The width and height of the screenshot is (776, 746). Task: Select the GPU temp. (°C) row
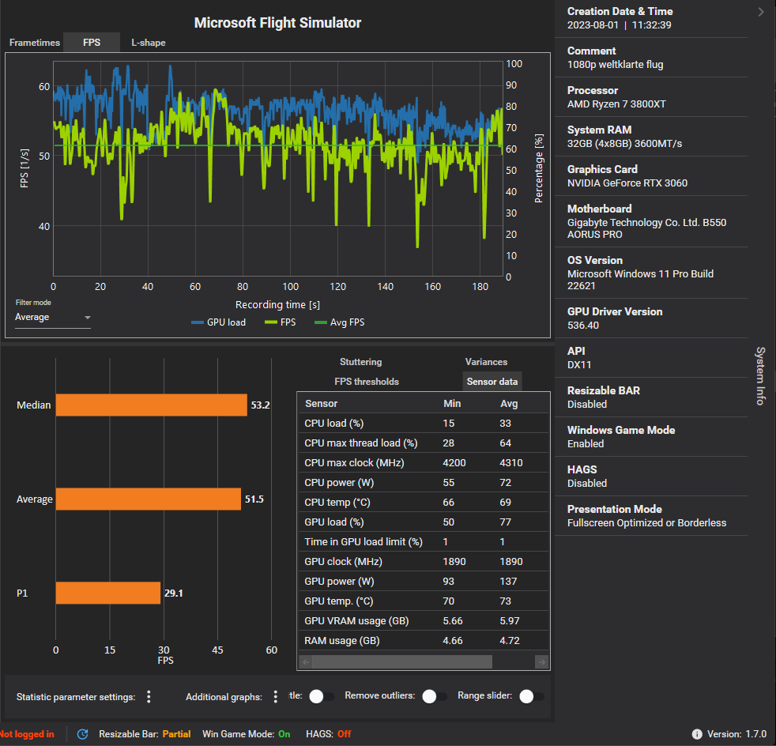point(424,601)
